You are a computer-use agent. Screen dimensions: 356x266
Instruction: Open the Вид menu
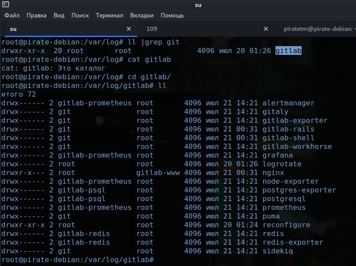[59, 15]
